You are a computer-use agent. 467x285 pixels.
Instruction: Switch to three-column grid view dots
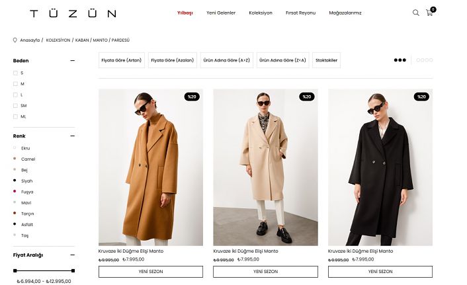(400, 60)
